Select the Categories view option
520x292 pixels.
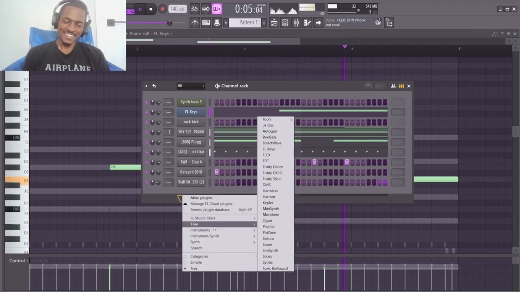tap(219, 256)
